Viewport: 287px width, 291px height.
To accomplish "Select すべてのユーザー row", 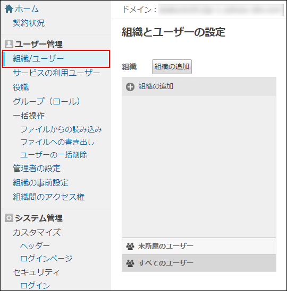I will pyautogui.click(x=199, y=263).
